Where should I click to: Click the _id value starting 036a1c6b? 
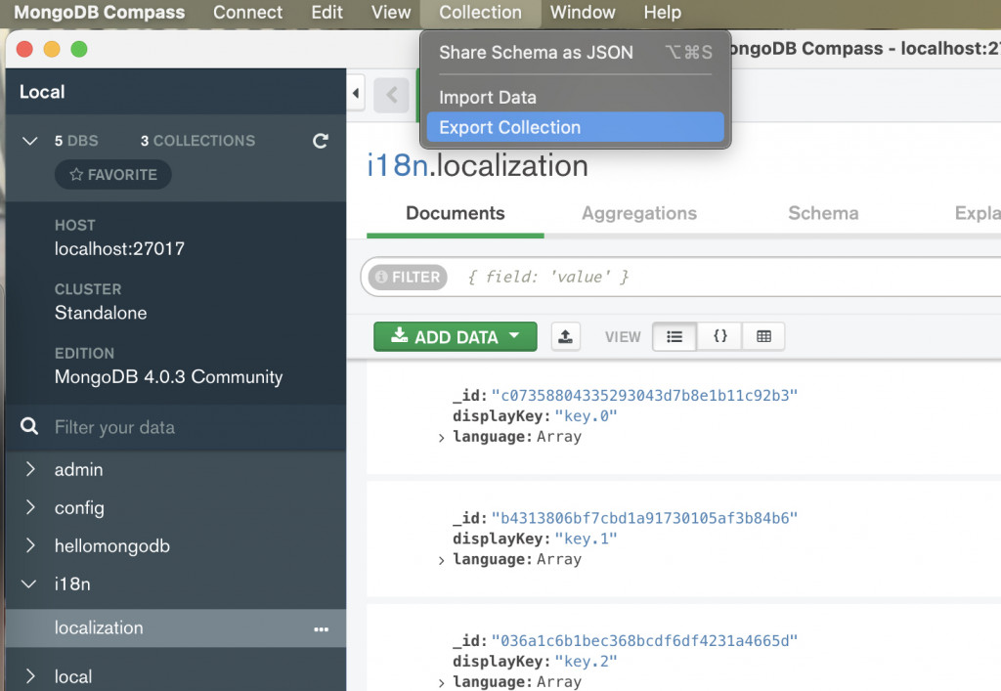click(644, 640)
